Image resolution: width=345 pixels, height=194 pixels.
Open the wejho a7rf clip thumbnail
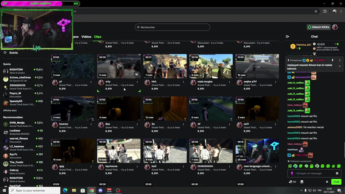click(257, 66)
